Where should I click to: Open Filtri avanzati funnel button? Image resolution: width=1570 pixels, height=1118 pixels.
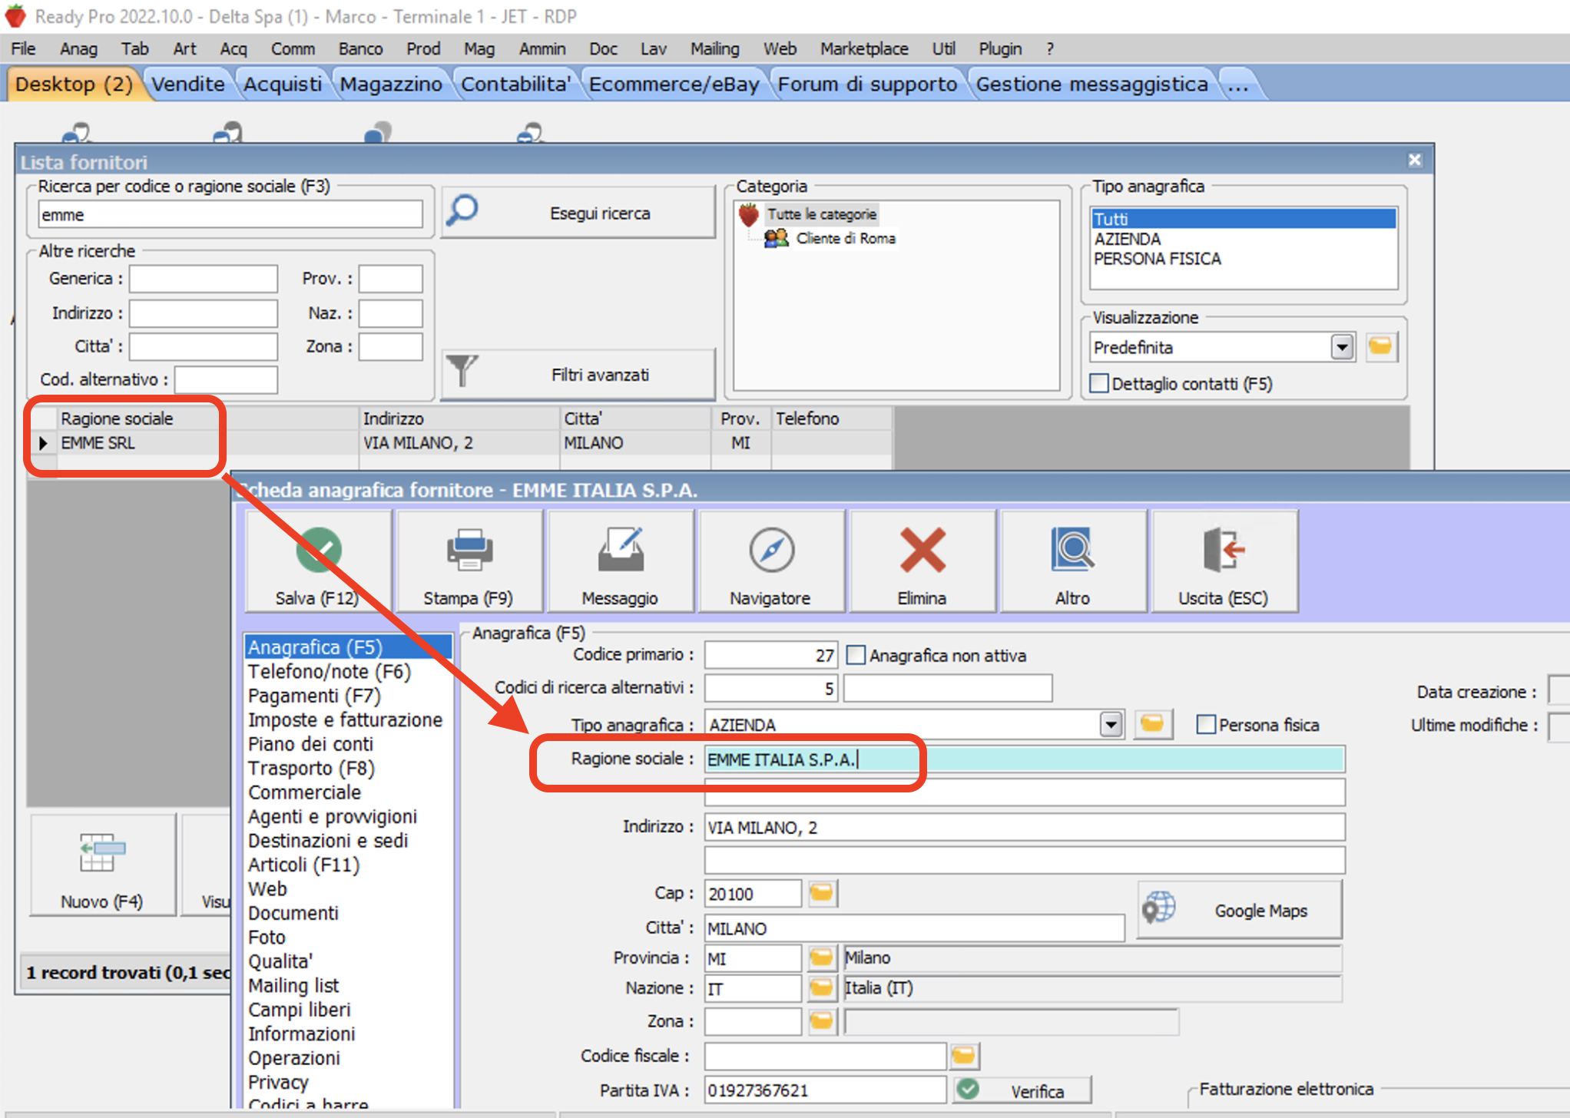click(x=578, y=375)
